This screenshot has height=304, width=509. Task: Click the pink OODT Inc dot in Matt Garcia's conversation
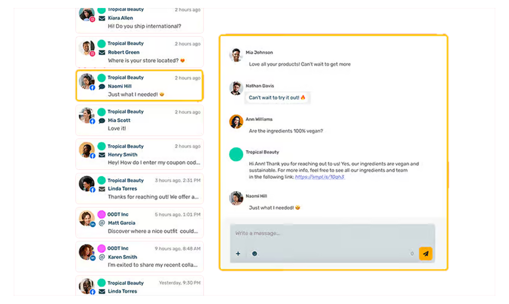pyautogui.click(x=101, y=214)
